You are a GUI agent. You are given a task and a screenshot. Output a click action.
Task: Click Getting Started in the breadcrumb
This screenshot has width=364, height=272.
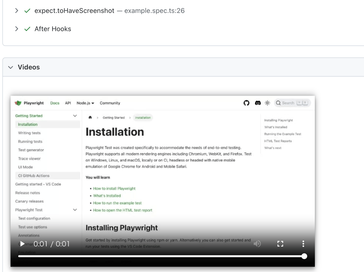[x=114, y=118]
